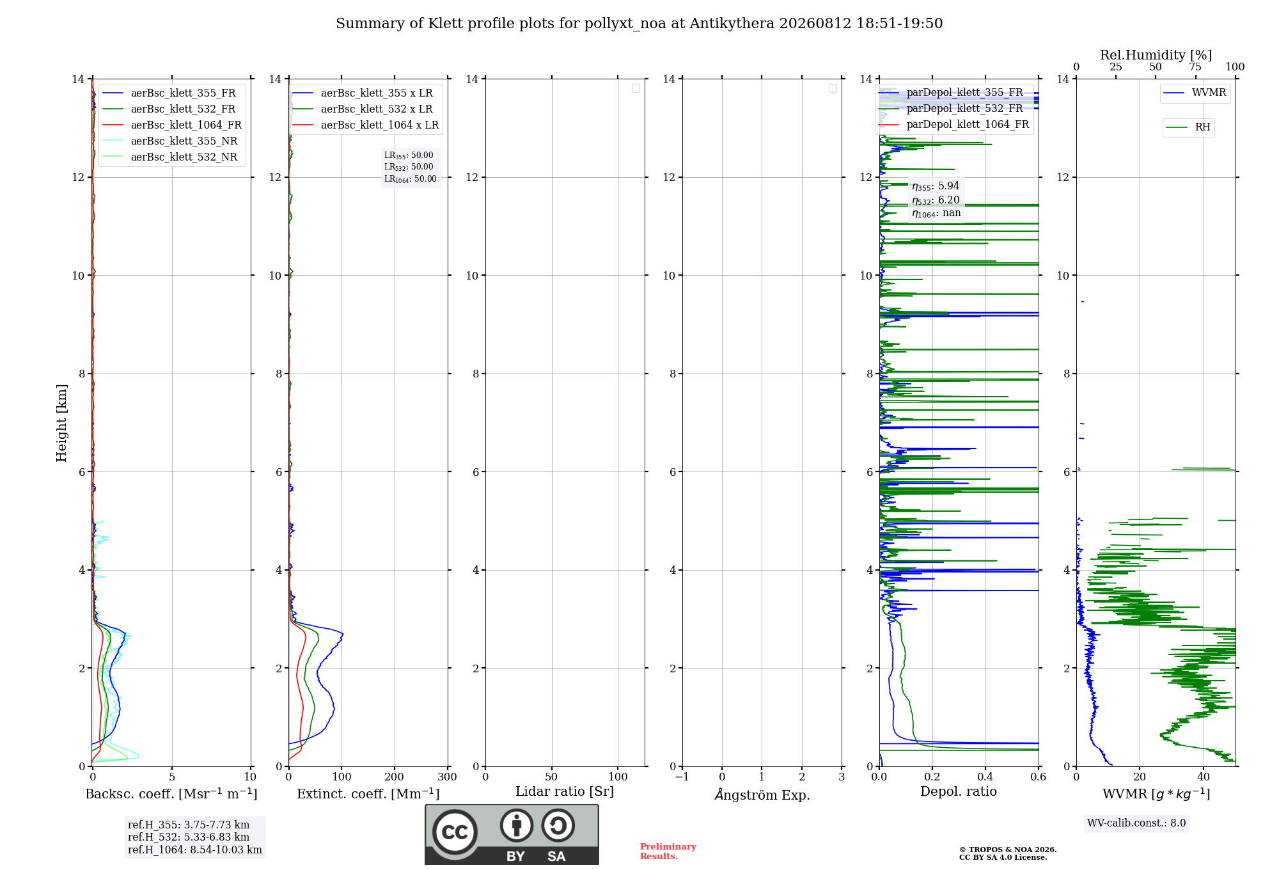Click the cyan line swatch for aerBsc_klett_355_NR
Screen dimensions: 1279x870
(113, 141)
